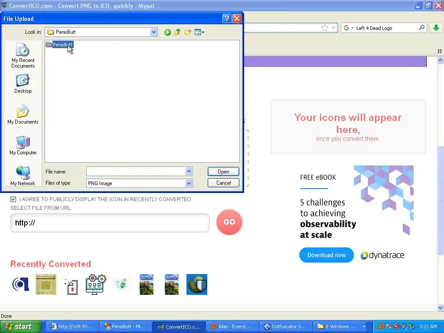Open the golden grid recent icon
The image size is (444, 333).
(46, 284)
